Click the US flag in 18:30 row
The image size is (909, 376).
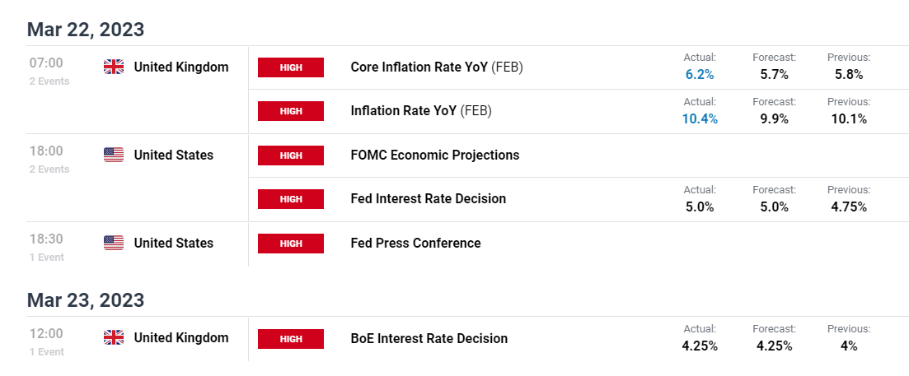(114, 243)
